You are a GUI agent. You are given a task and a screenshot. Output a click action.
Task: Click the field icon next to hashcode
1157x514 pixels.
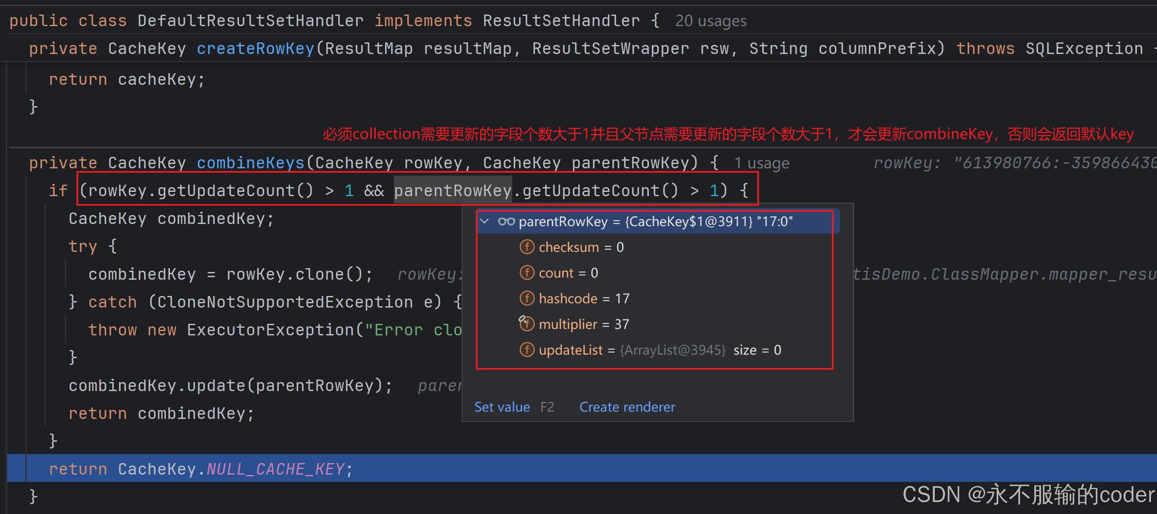tap(527, 298)
